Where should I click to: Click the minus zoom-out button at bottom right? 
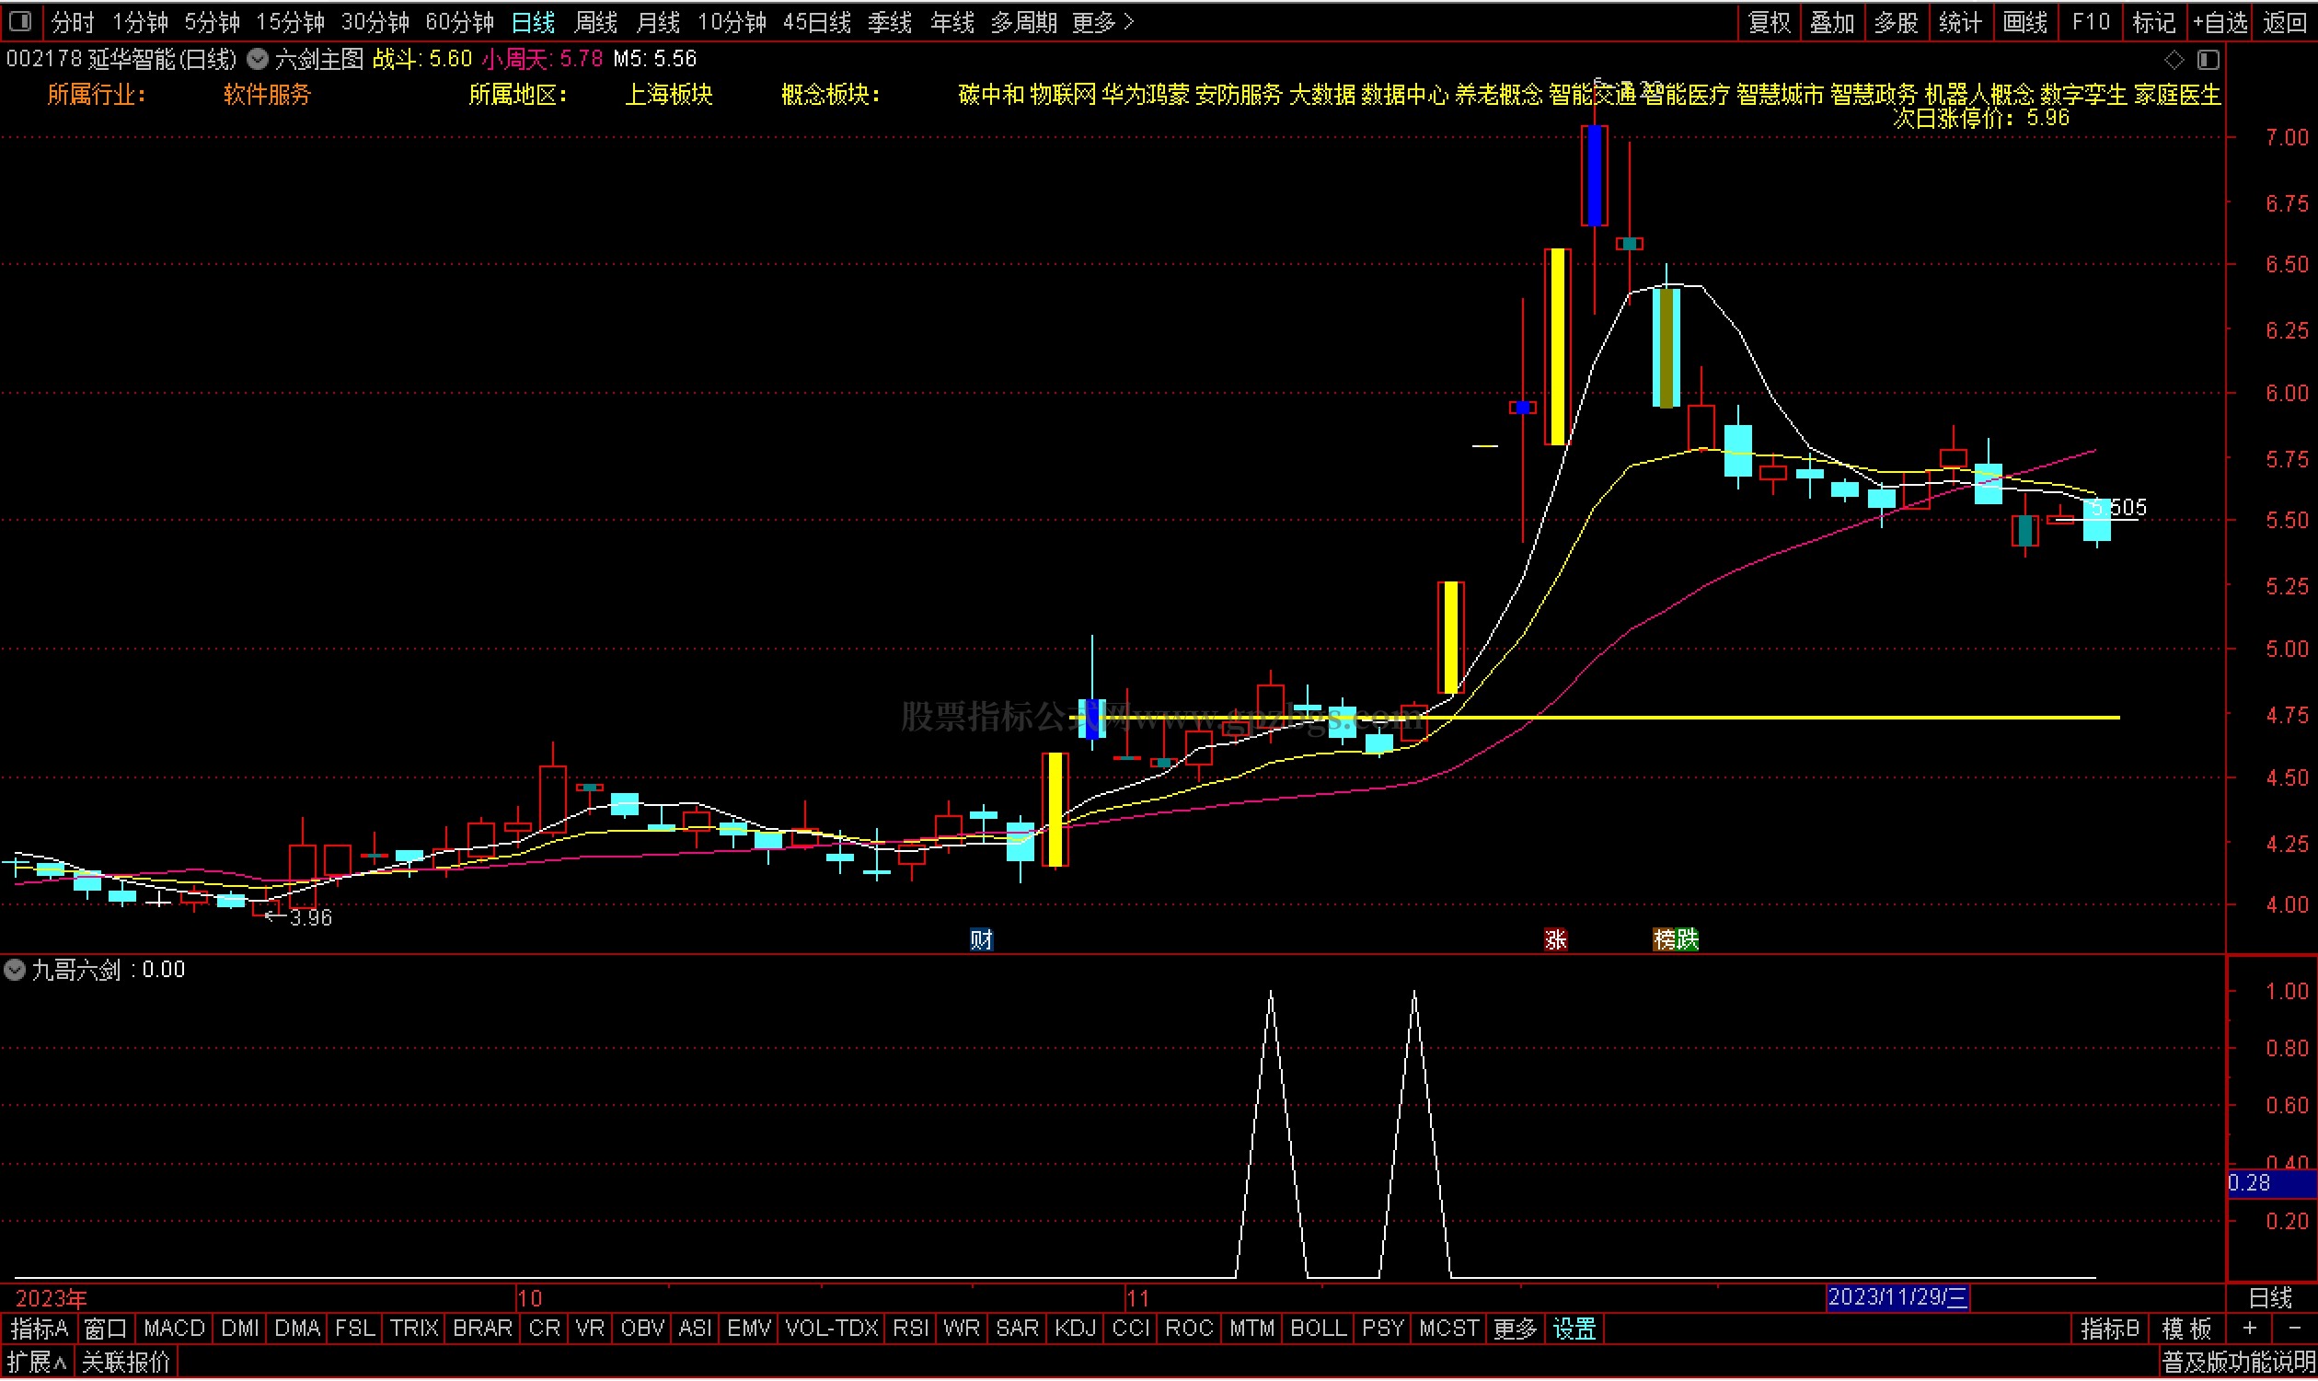click(x=2293, y=1329)
